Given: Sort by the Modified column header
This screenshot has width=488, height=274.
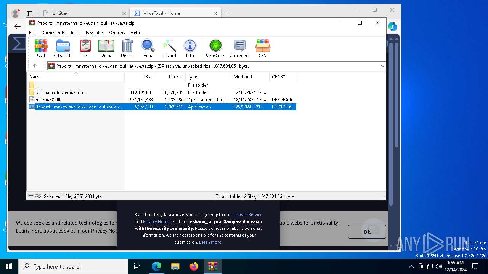Looking at the screenshot, I should [250, 76].
